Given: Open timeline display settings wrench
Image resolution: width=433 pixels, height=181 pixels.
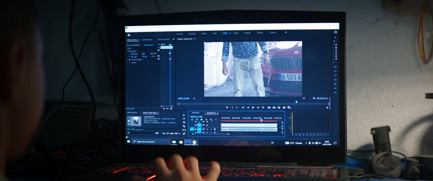Looking at the screenshot, I should pos(211,120).
